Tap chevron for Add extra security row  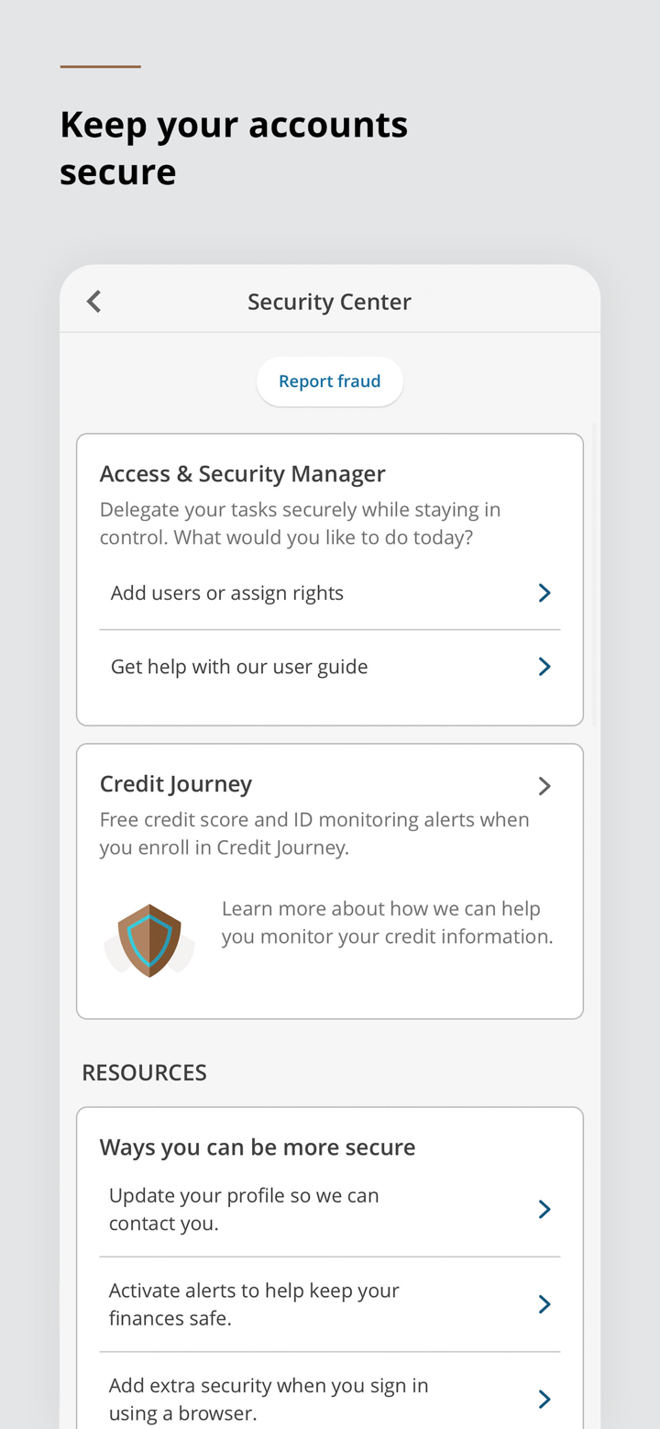(544, 1399)
